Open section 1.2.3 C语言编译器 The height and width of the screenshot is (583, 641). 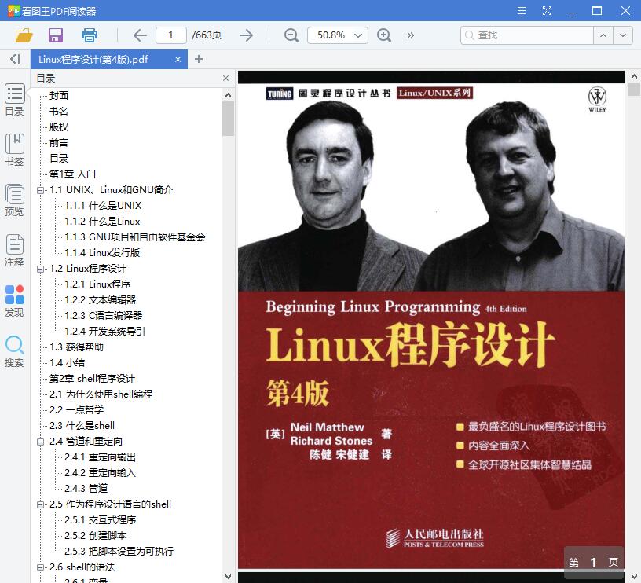pyautogui.click(x=104, y=316)
